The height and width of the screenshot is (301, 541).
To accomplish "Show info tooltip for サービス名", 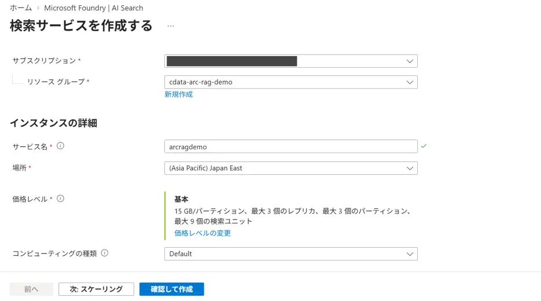I will (x=60, y=146).
